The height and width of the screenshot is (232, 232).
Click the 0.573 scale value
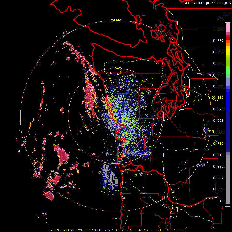pyautogui.click(x=218, y=121)
